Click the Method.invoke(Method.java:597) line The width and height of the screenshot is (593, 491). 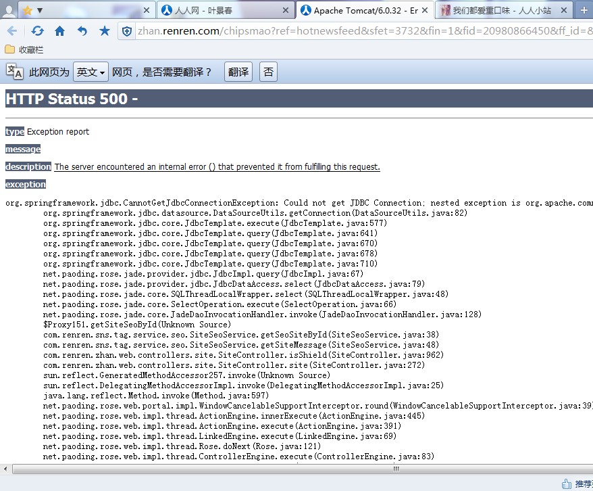[x=156, y=396]
